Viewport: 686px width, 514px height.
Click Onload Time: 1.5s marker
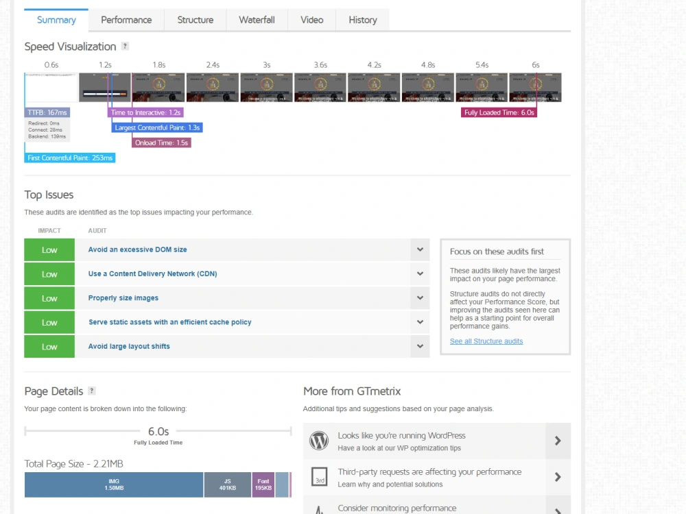161,143
